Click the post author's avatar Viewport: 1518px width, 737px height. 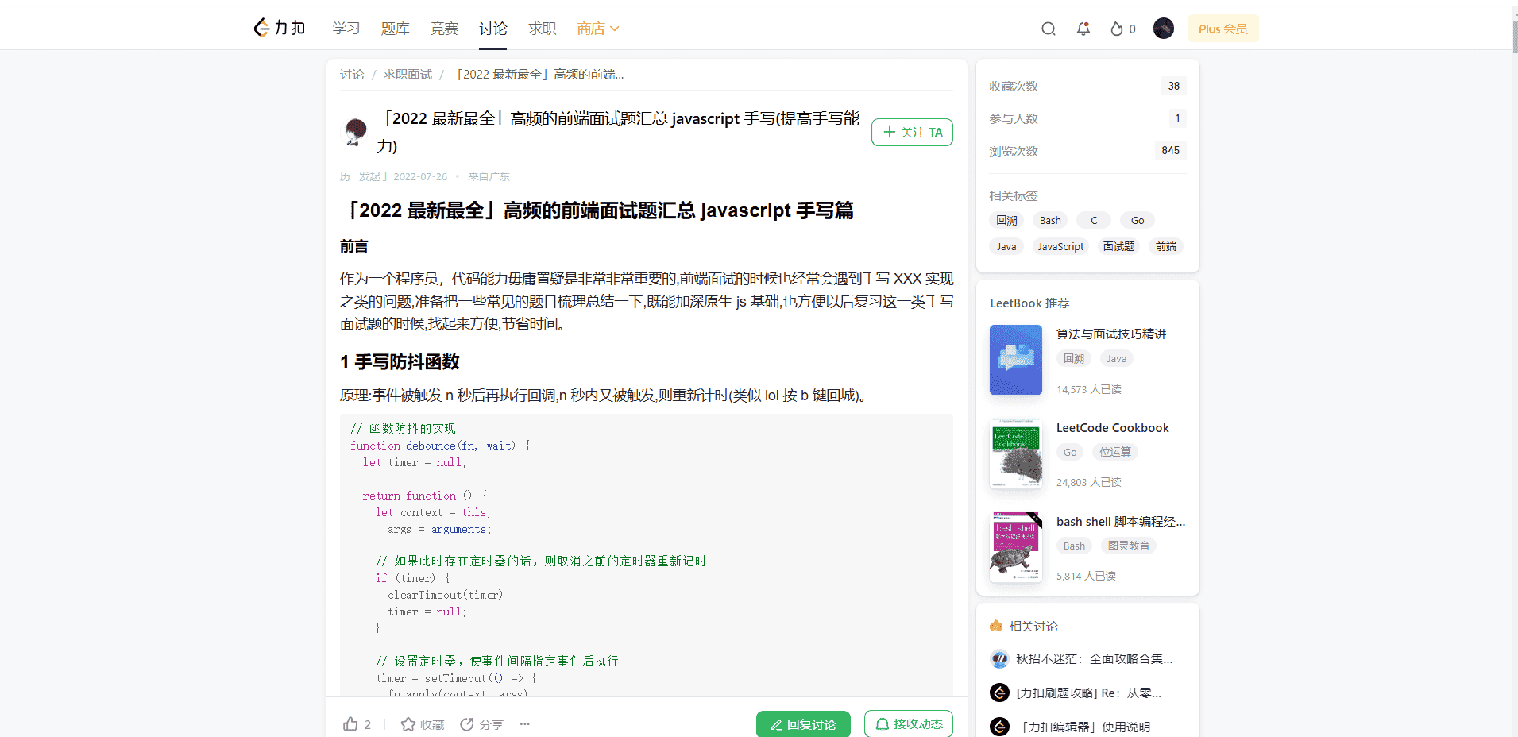point(355,131)
